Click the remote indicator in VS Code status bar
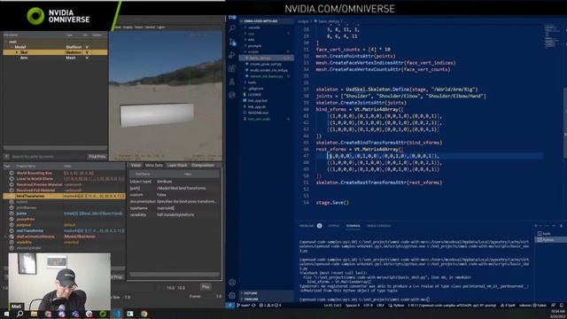This screenshot has height=319, width=567. (230, 305)
